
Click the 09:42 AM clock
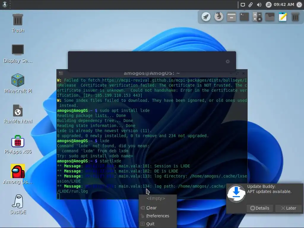(x=284, y=4)
